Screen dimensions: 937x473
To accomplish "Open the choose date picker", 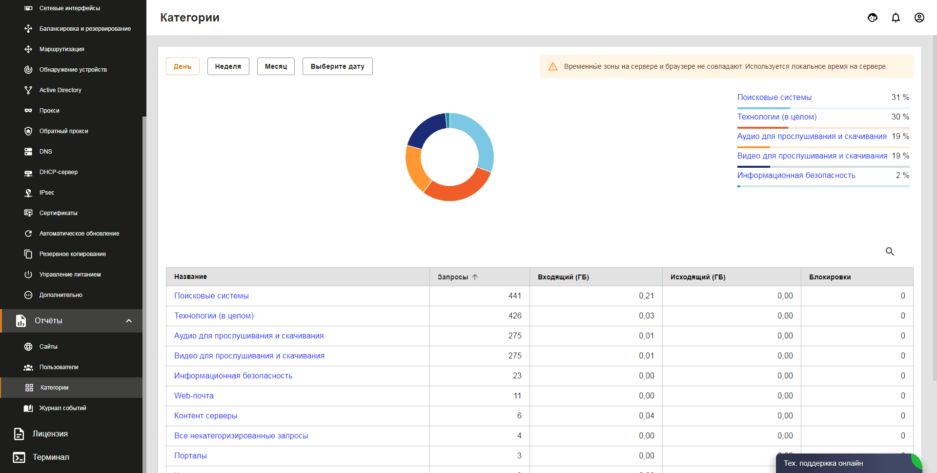I will (337, 66).
